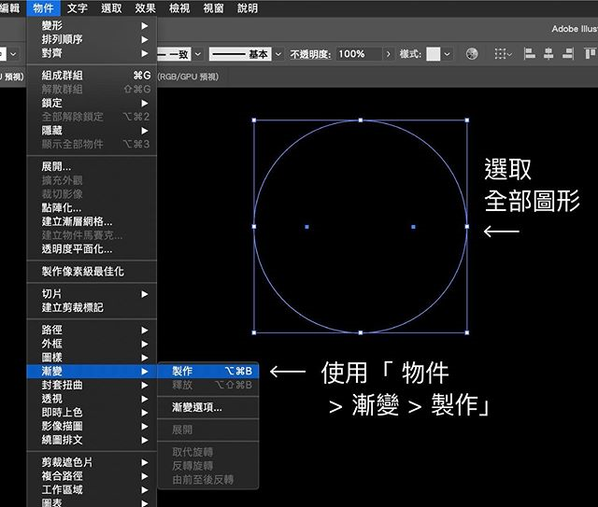Expand the 繞圖排文 submenu
Viewport: 598px width, 507px height.
(92, 440)
